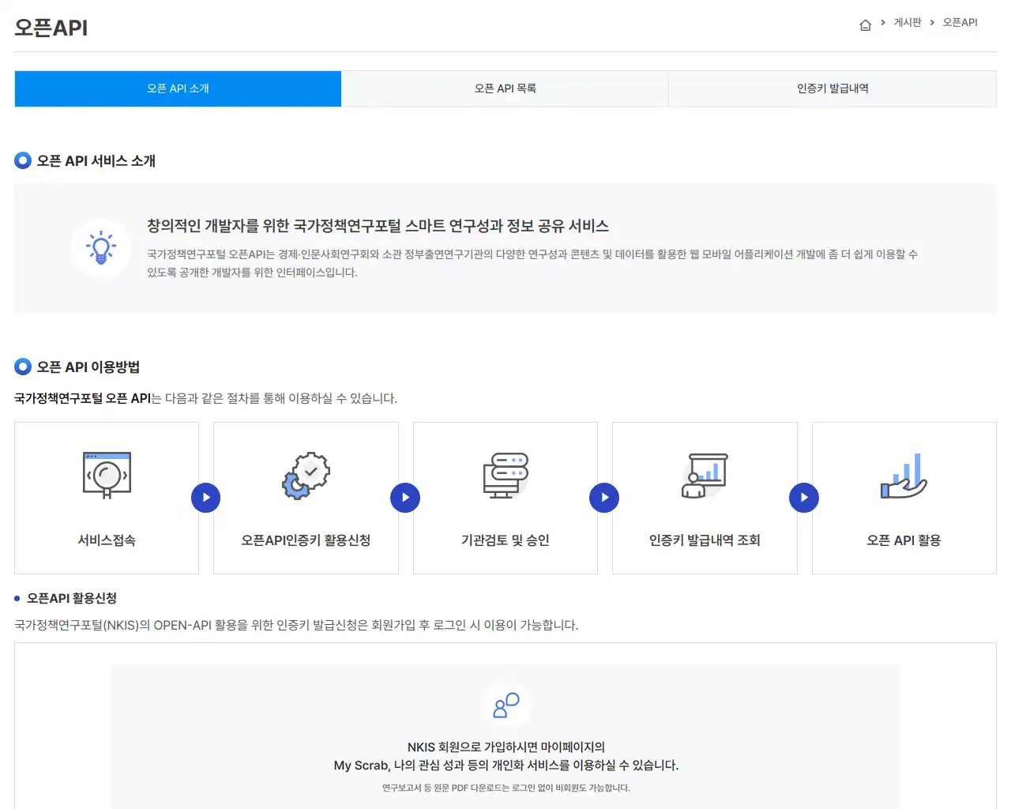
Task: Click the arrow after 기관검토 및 승인 step
Action: point(604,498)
